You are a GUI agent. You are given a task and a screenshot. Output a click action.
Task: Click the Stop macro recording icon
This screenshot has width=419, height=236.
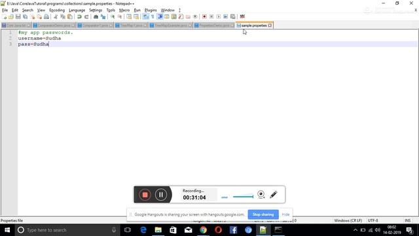click(211, 16)
